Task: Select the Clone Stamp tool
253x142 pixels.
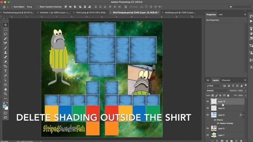Action: pos(6,52)
